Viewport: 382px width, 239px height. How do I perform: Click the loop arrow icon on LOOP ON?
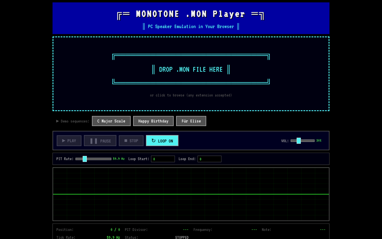click(x=154, y=140)
